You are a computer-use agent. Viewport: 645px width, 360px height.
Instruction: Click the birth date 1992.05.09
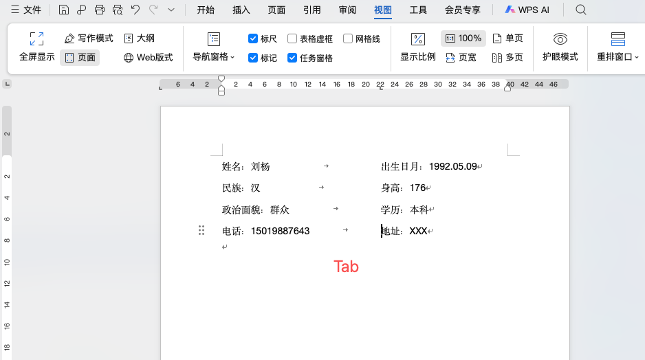click(x=453, y=166)
